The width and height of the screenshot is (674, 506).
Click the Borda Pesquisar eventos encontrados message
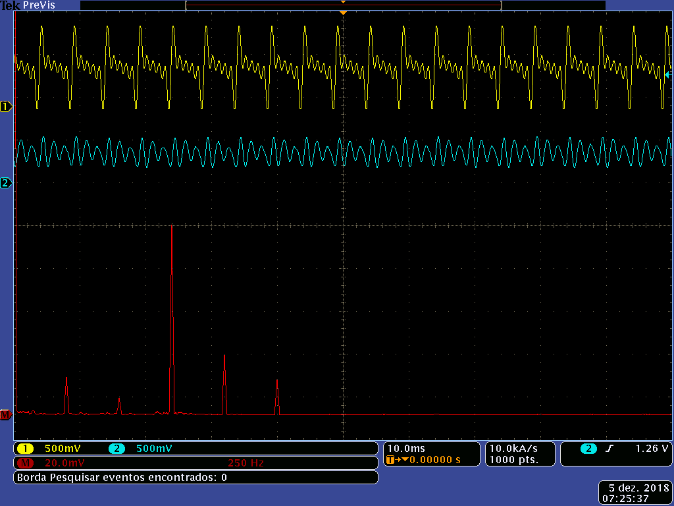click(122, 477)
